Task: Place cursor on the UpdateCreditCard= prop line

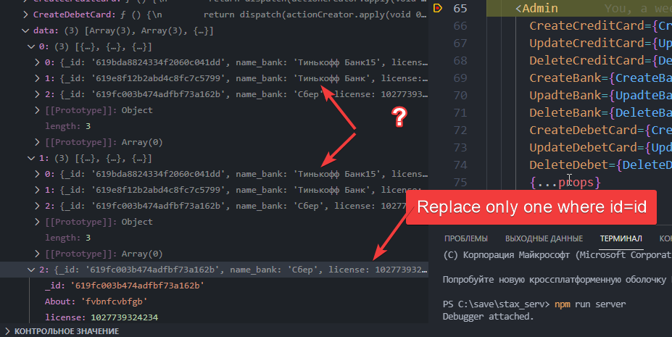Action: [600, 43]
